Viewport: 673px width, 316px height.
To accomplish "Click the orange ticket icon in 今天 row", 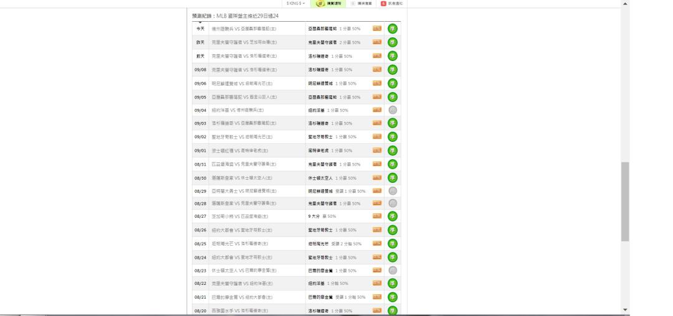I will 377,28.
